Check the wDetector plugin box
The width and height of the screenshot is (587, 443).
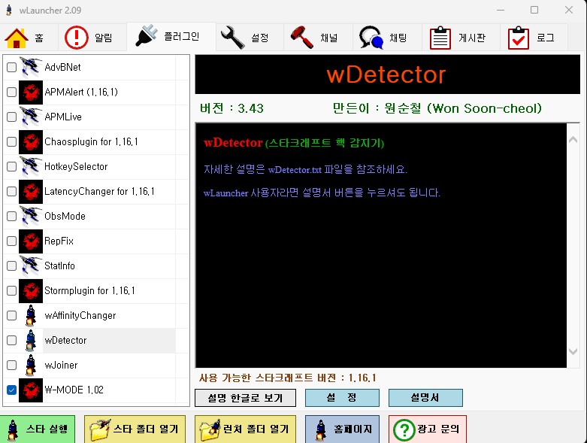point(11,340)
